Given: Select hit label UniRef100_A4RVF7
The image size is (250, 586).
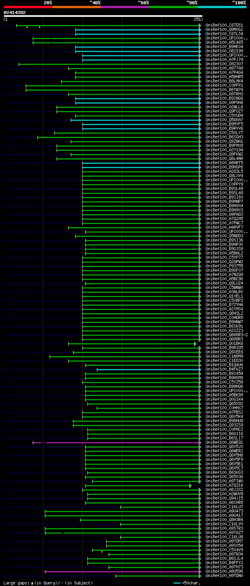Looking at the screenshot, I should pos(224,228).
